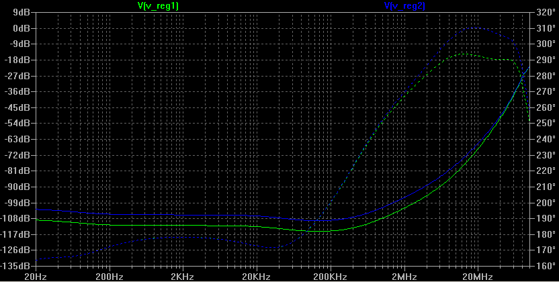Image resolution: width=559 pixels, height=282 pixels.
Task: Click the 9dB magnitude axis label
Action: 21,13
